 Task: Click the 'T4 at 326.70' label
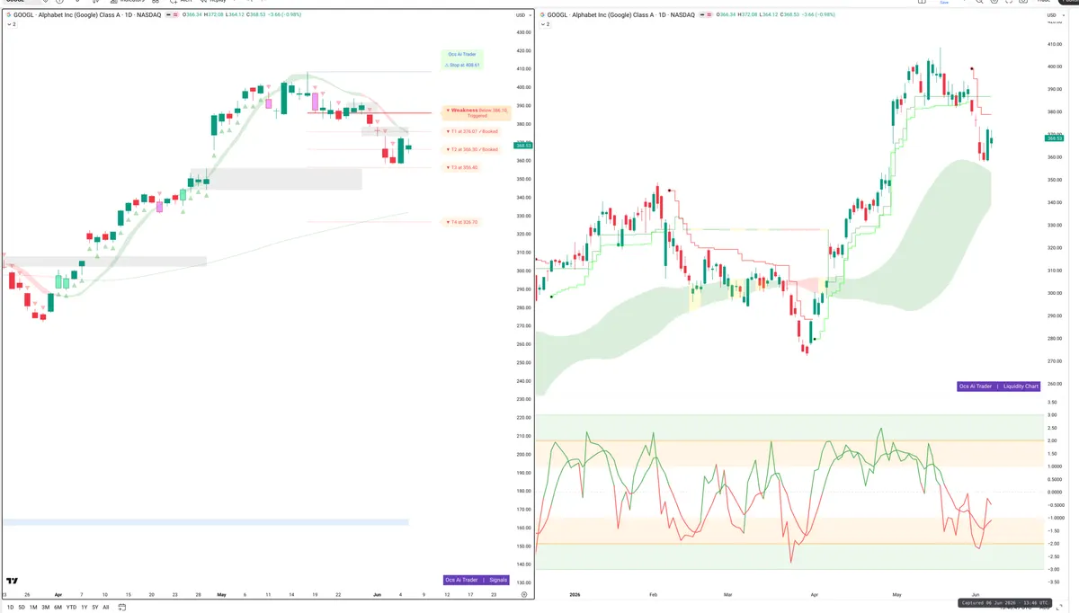462,222
